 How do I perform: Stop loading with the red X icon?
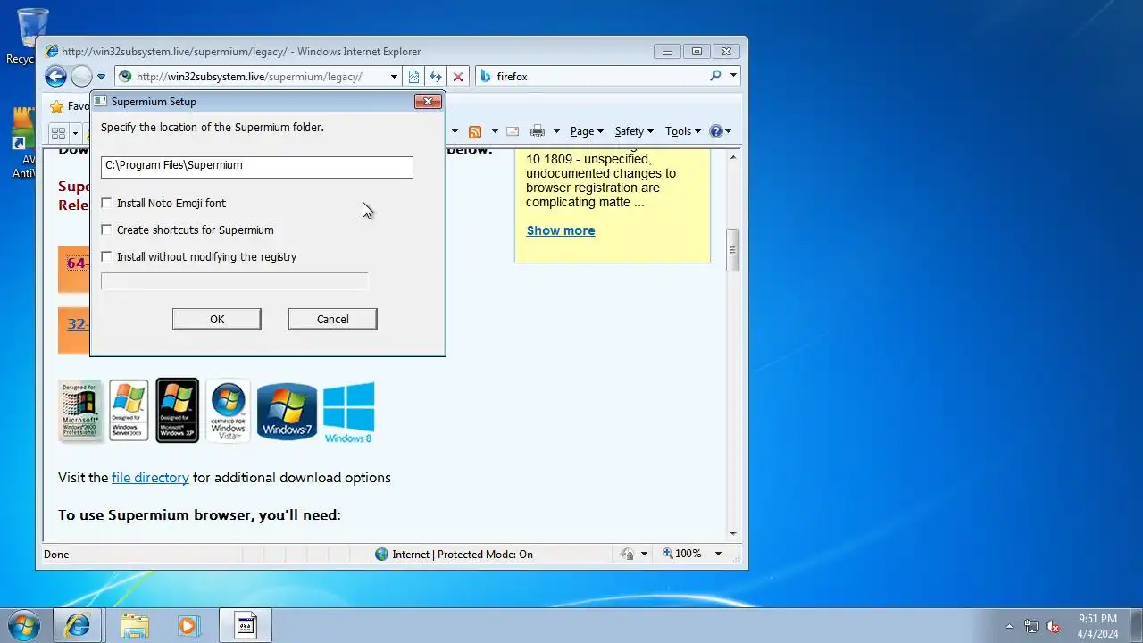457,77
